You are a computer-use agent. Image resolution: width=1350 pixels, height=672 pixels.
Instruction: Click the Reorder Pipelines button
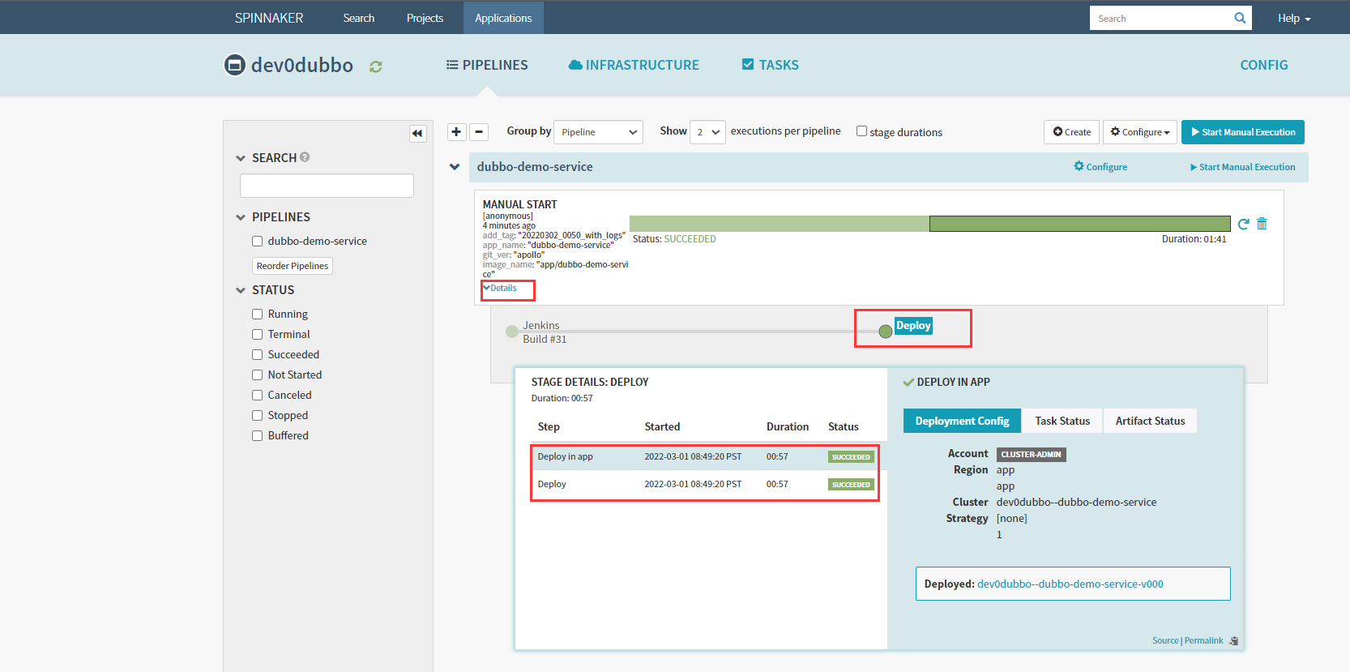293,266
